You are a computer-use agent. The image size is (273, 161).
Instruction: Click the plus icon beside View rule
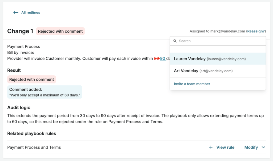(x=211, y=147)
